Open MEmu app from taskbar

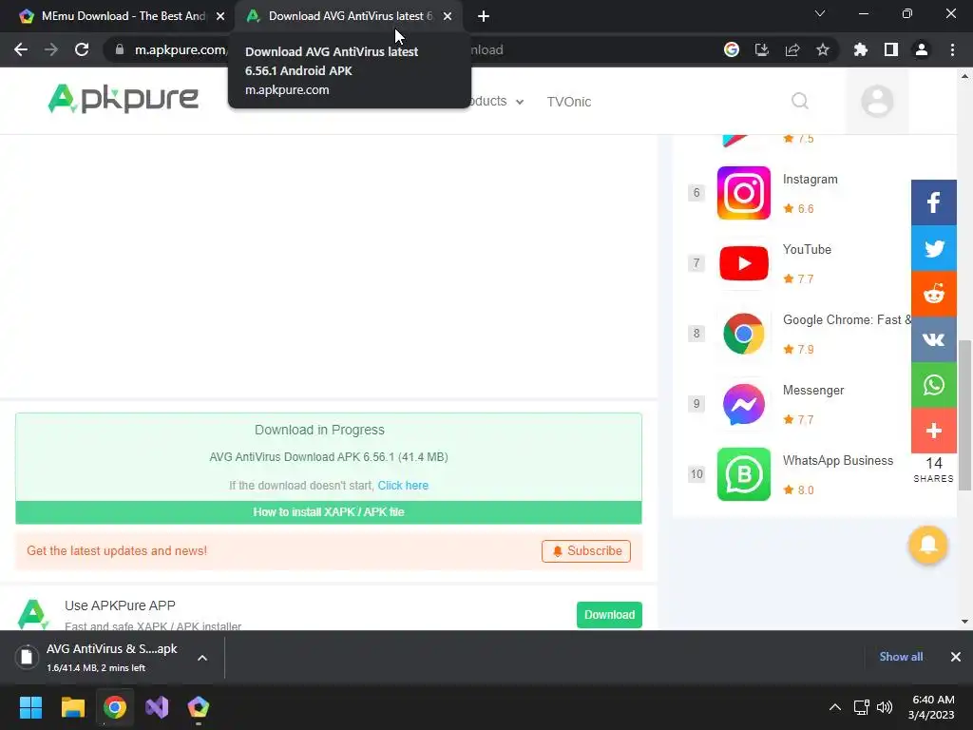click(x=198, y=707)
